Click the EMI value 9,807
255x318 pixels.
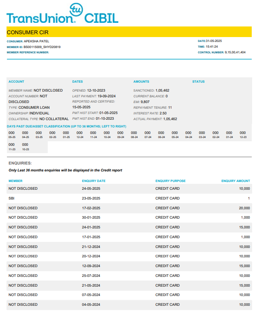145,102
